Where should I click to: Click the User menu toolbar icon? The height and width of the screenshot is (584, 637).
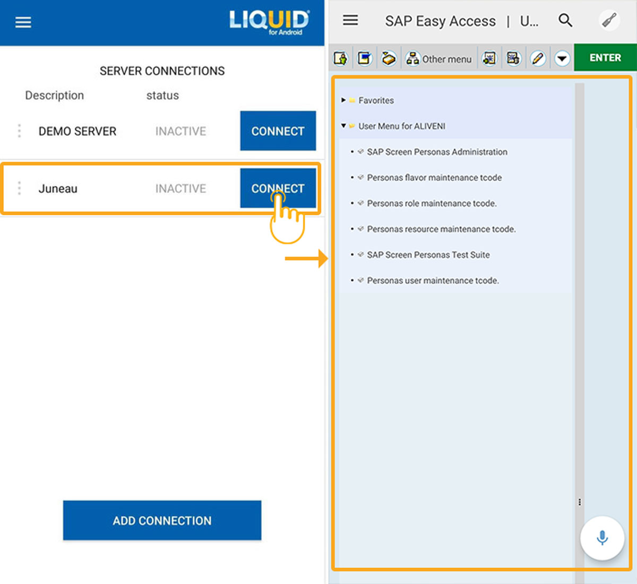coord(340,58)
